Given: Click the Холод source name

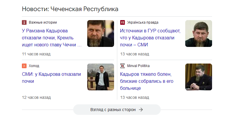Looking at the screenshot, I should [x=34, y=66].
